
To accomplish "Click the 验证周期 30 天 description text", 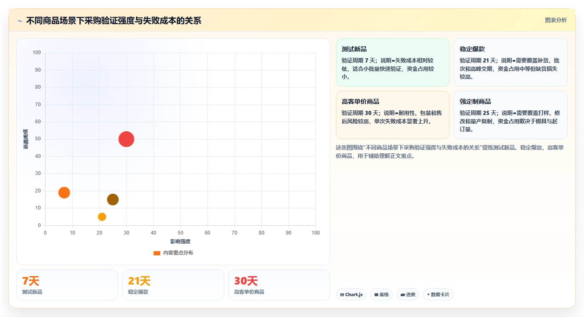I will (x=392, y=117).
